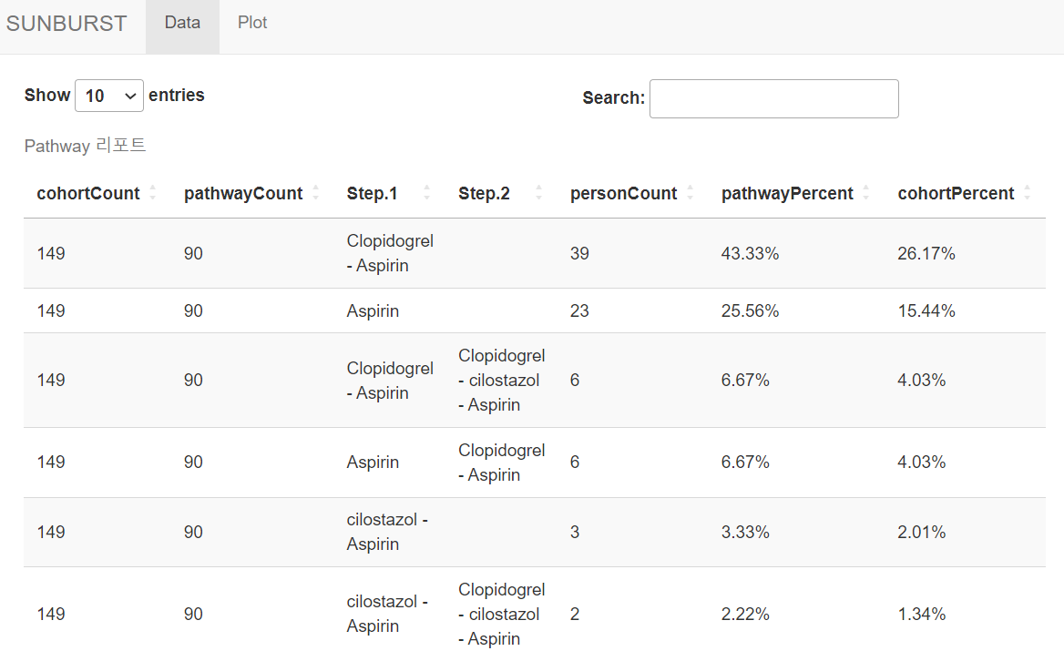
Task: Select row with 3.33% pathwayPercent
Action: (534, 533)
